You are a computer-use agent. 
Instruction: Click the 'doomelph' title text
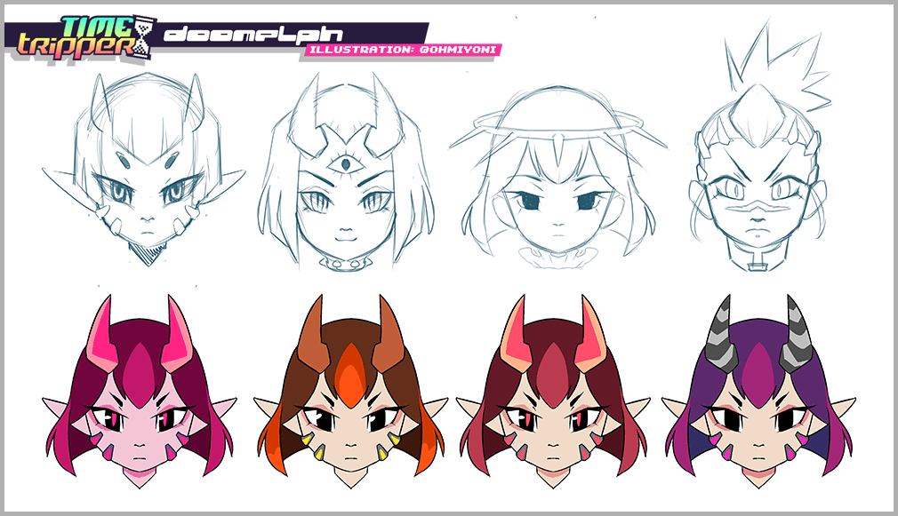pyautogui.click(x=253, y=35)
